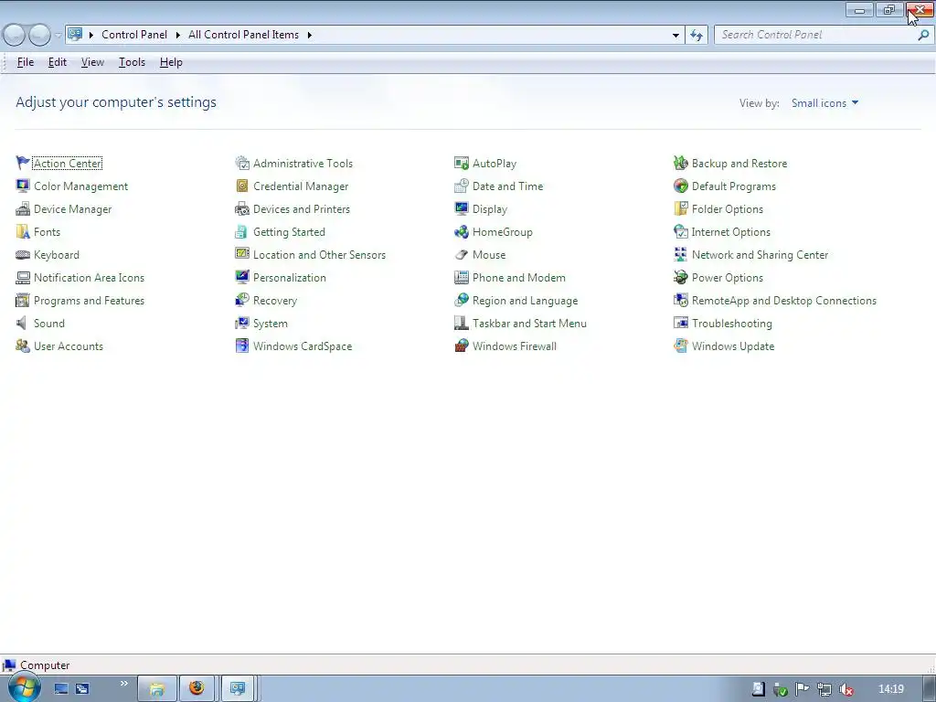936x702 pixels.
Task: Open the Default Programs icon
Action: (680, 186)
